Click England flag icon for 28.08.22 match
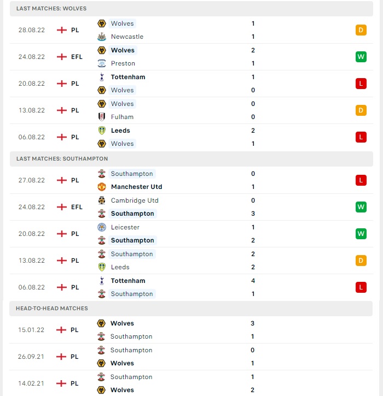Screen dimensions: 383x396 [x=62, y=30]
